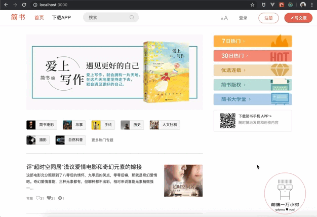
Task: Click 下载简书手机 APP link
Action: pyautogui.click(x=255, y=116)
